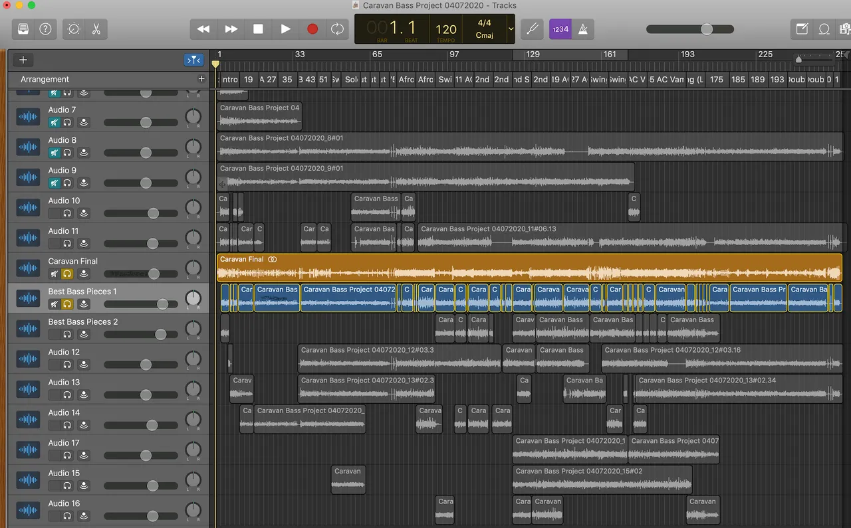The image size is (851, 528).
Task: Click the Rewind button
Action: [x=203, y=29]
